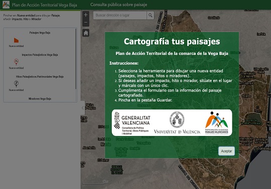The height and width of the screenshot is (189, 271).
Task: Return map to home extent
Action: (86, 33)
